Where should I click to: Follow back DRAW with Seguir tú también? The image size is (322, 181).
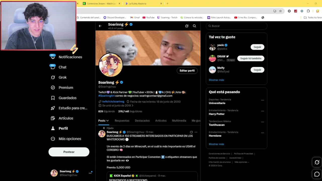pyautogui.click(x=251, y=58)
